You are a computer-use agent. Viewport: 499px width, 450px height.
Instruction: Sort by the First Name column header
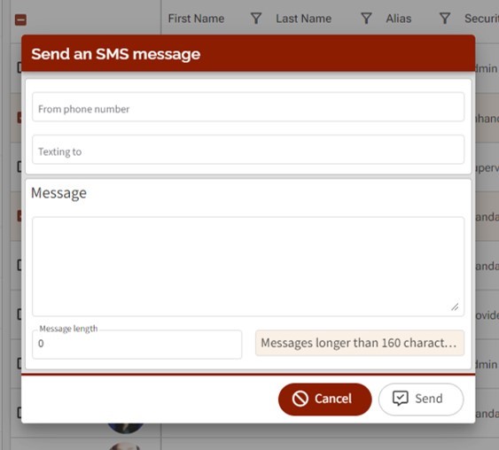click(x=196, y=19)
